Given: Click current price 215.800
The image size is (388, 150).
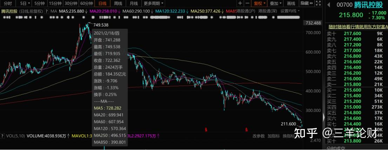Looking at the screenshot, I should tap(351, 15).
